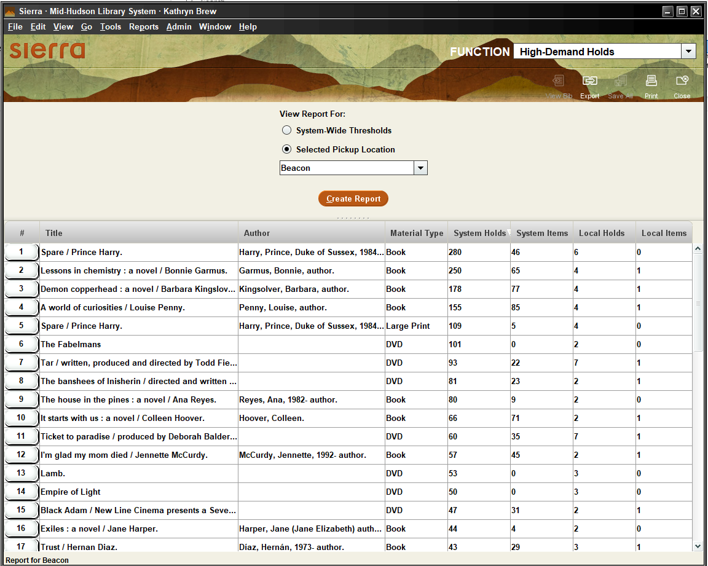Click row number 16 button
Image resolution: width=708 pixels, height=566 pixels.
(x=22, y=529)
